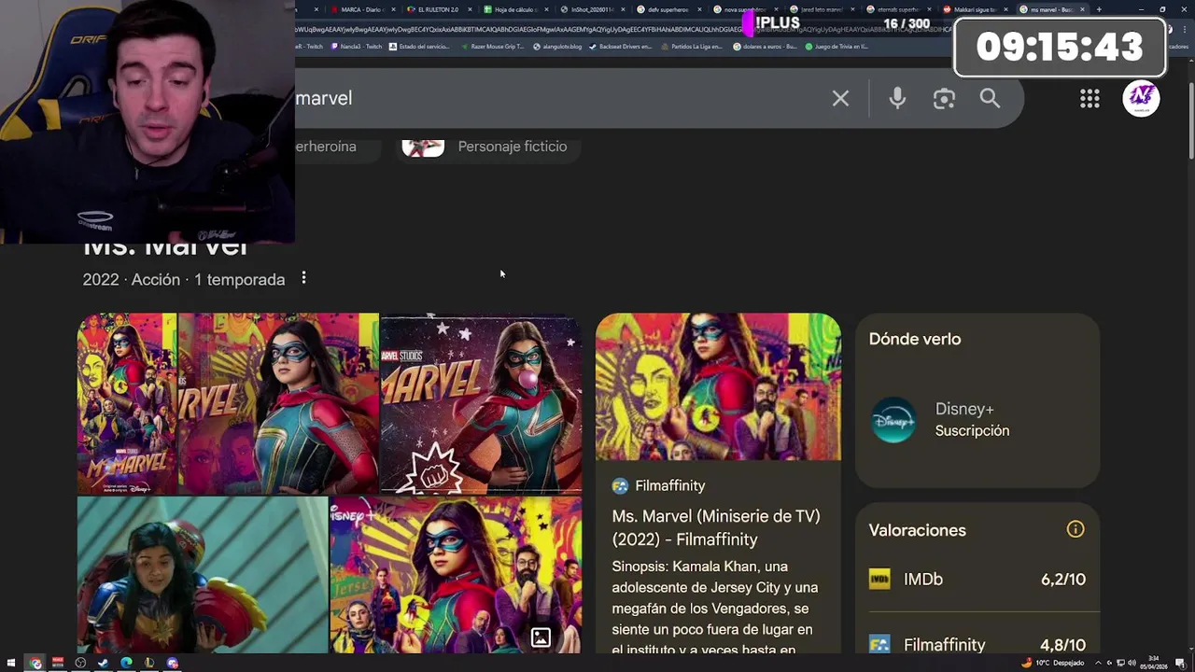The width and height of the screenshot is (1195, 672).
Task: Click the info icon beside Valoraciones
Action: [x=1075, y=529]
